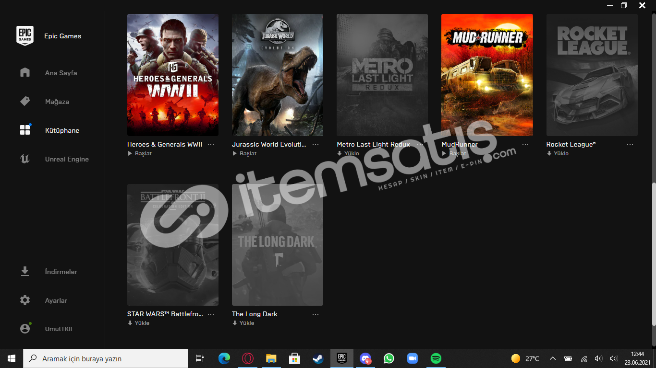Open Unreal Engine menu item
This screenshot has width=656, height=368.
click(x=67, y=159)
